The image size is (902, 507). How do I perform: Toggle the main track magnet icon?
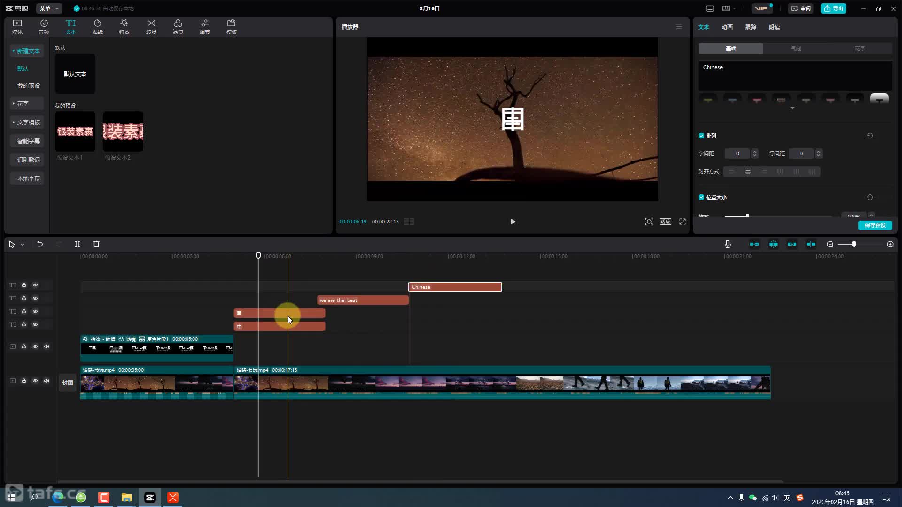pyautogui.click(x=754, y=244)
